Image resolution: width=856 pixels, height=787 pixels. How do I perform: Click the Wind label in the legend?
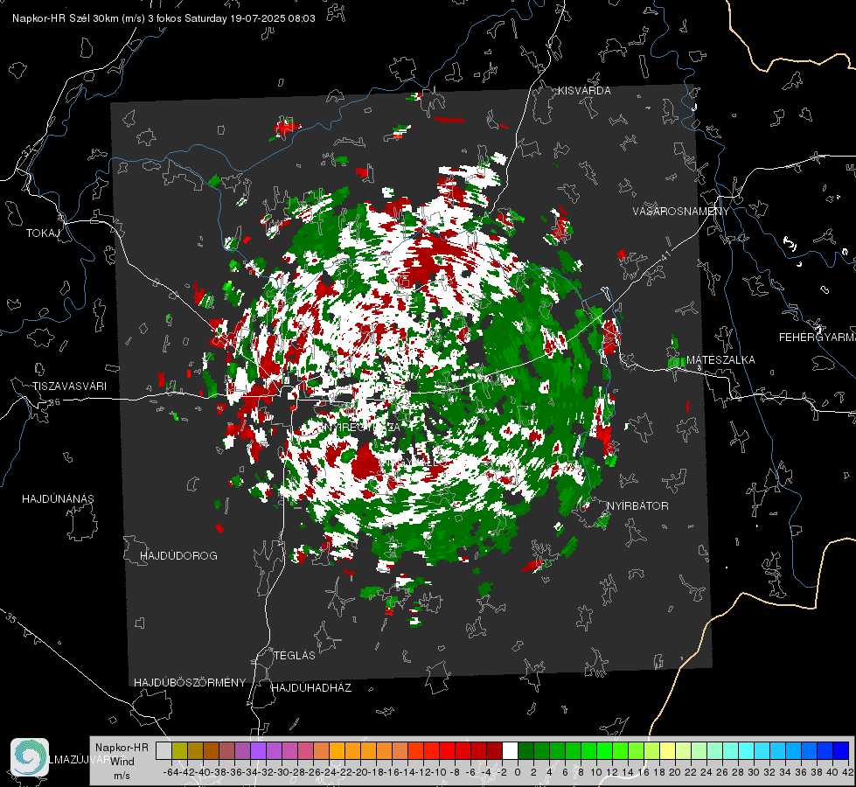[122, 761]
